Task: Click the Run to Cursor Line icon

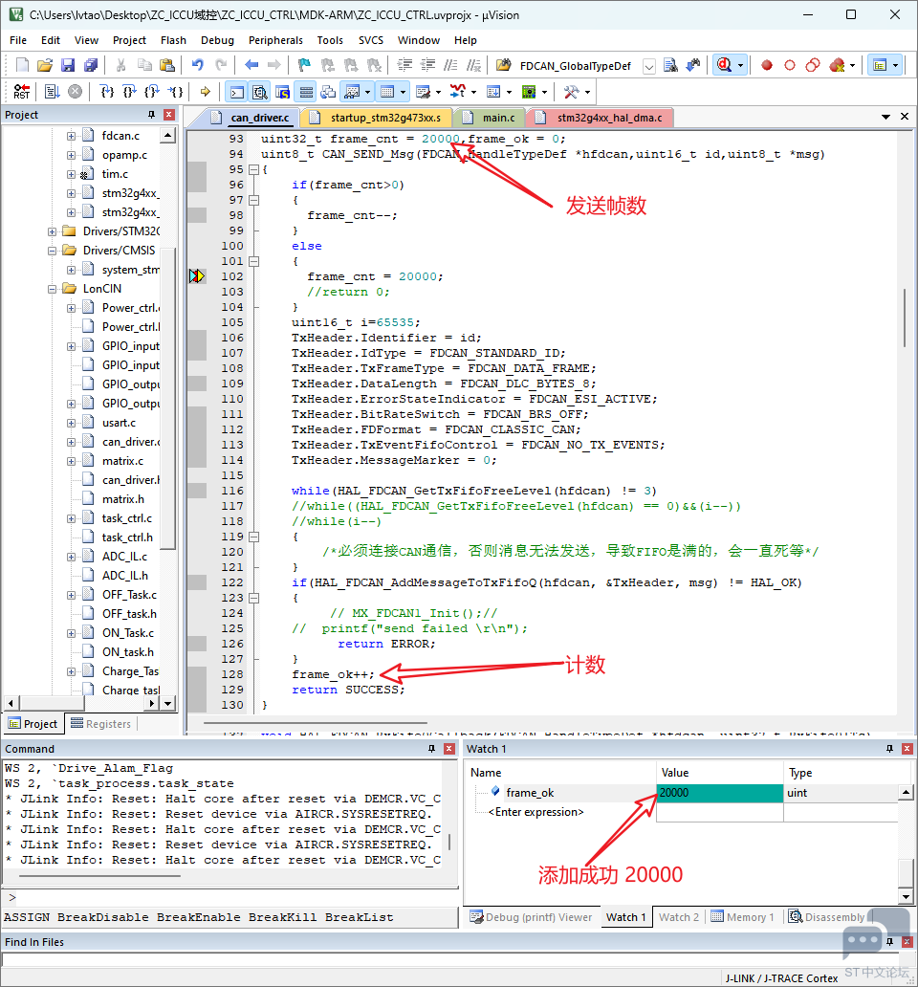Action: 175,92
